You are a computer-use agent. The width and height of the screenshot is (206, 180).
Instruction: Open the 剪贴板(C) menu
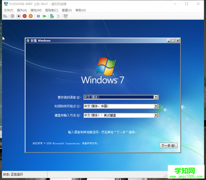[x=52, y=10]
